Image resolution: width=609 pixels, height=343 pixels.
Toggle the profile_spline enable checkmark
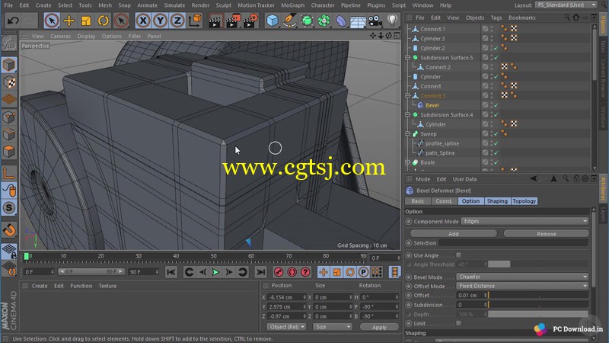point(496,143)
